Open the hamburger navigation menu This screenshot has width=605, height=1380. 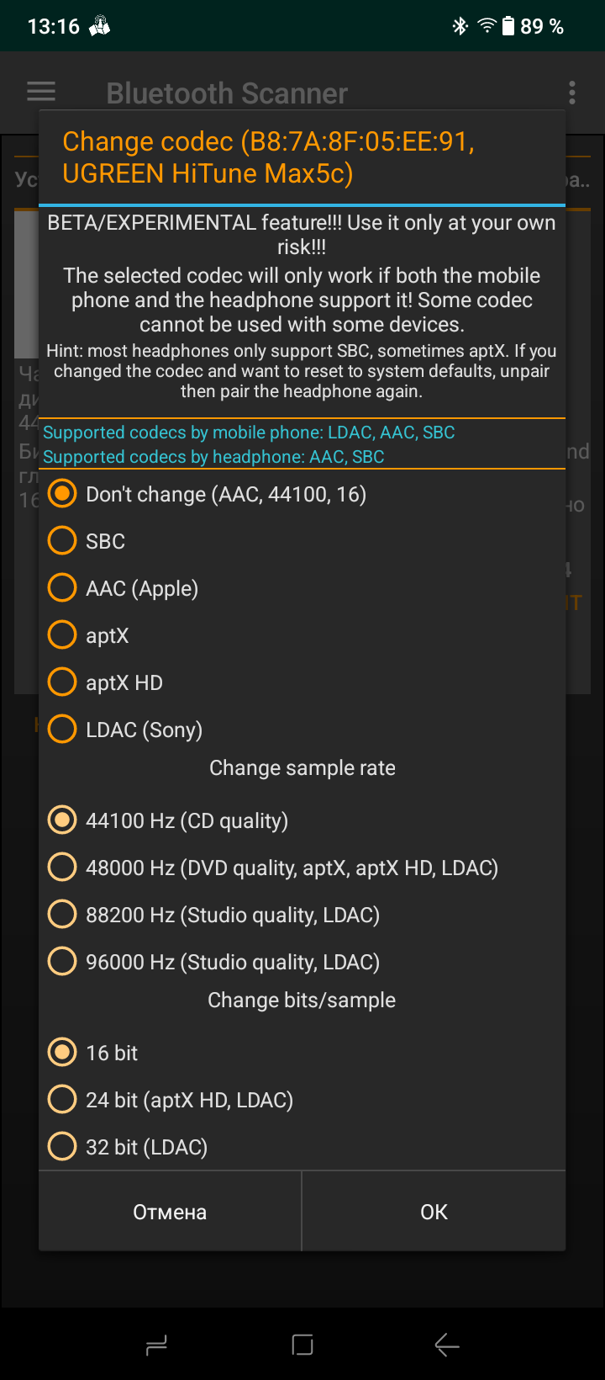pyautogui.click(x=41, y=92)
